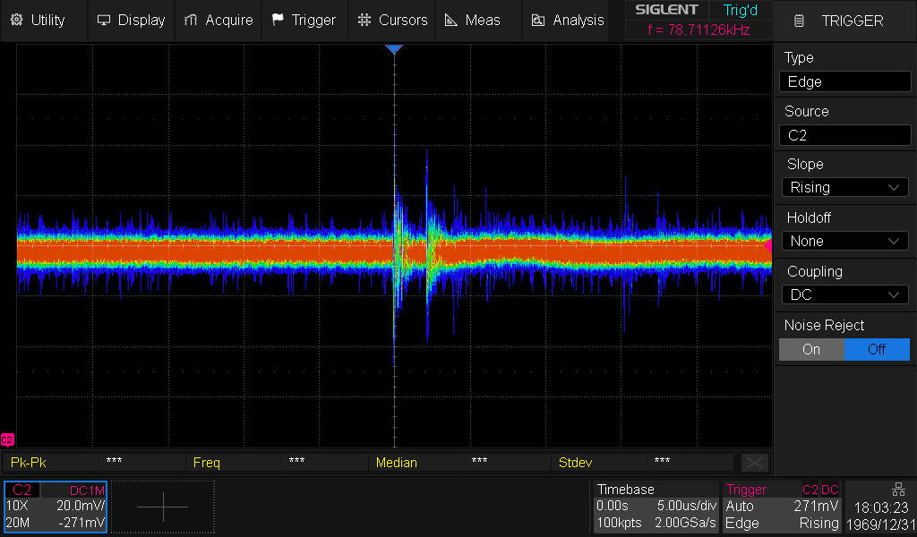Open the Analysis menu icon
917x537 pixels.
538,20
